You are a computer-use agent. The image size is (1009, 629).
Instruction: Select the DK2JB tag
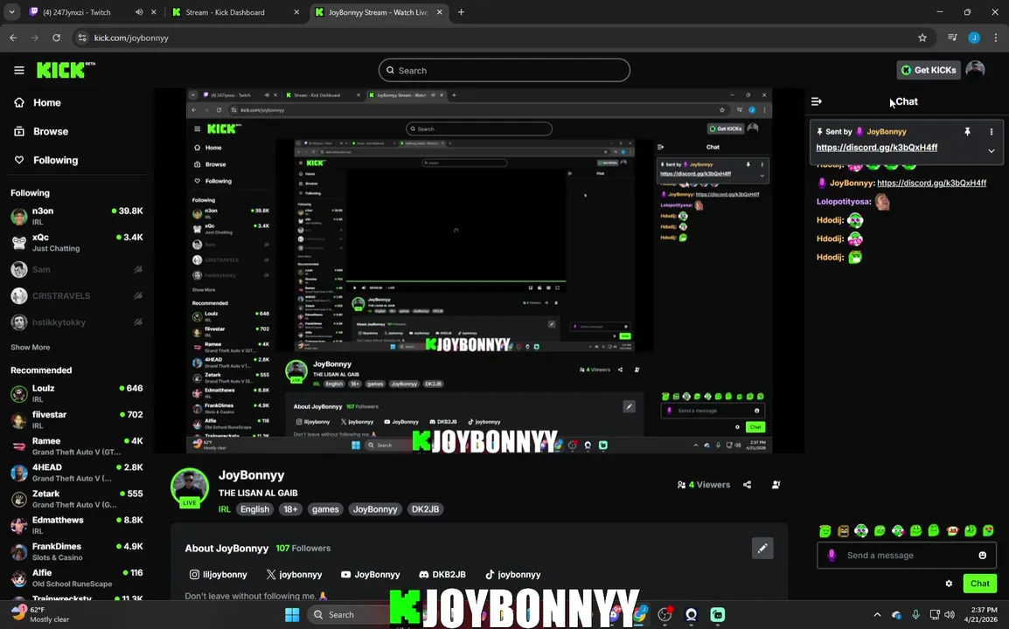(x=425, y=508)
